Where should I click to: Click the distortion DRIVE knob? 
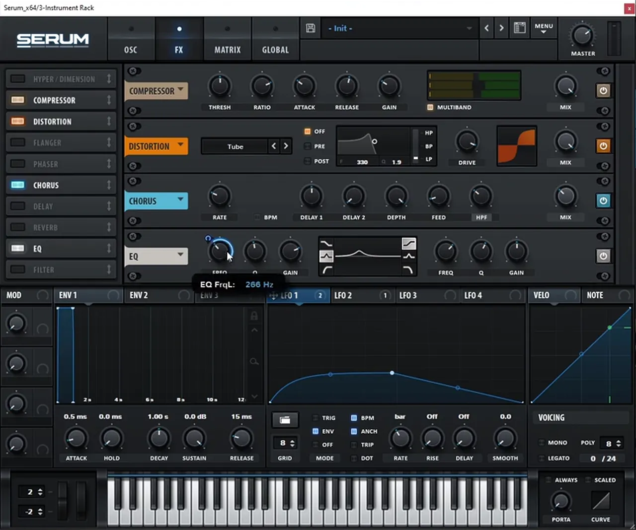pyautogui.click(x=467, y=142)
